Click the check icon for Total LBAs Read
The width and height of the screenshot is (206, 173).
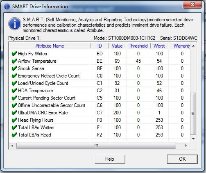coord(14,135)
